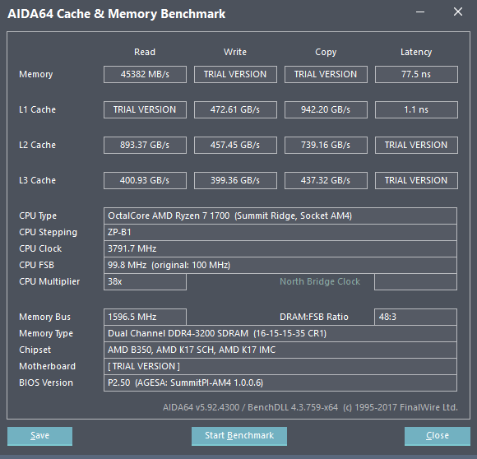Click the Start Benchmark button
This screenshot has height=459, width=477.
coord(239,436)
